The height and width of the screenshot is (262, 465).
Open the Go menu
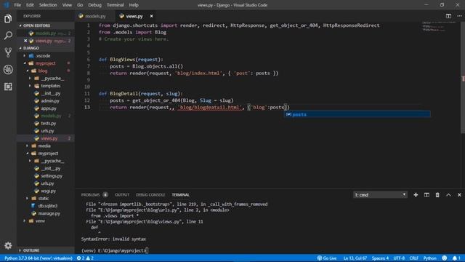click(x=80, y=5)
